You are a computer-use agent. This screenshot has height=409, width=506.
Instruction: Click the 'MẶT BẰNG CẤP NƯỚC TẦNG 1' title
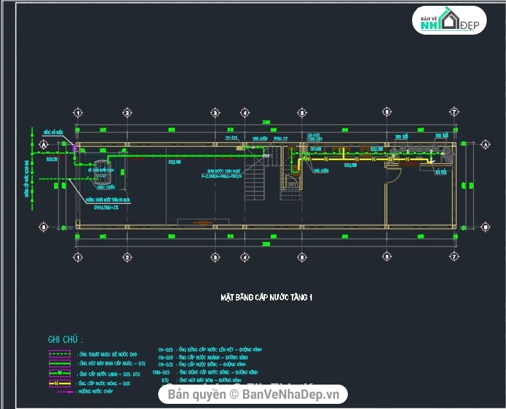[x=266, y=298]
